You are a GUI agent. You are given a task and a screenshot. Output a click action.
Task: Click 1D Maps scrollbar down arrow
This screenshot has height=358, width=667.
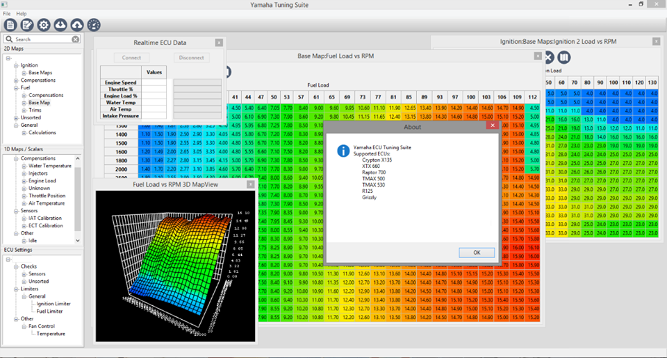(x=77, y=240)
